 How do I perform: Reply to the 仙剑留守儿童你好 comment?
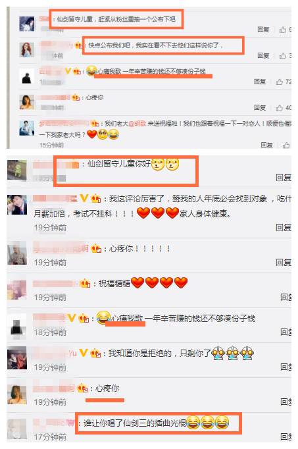click(283, 178)
